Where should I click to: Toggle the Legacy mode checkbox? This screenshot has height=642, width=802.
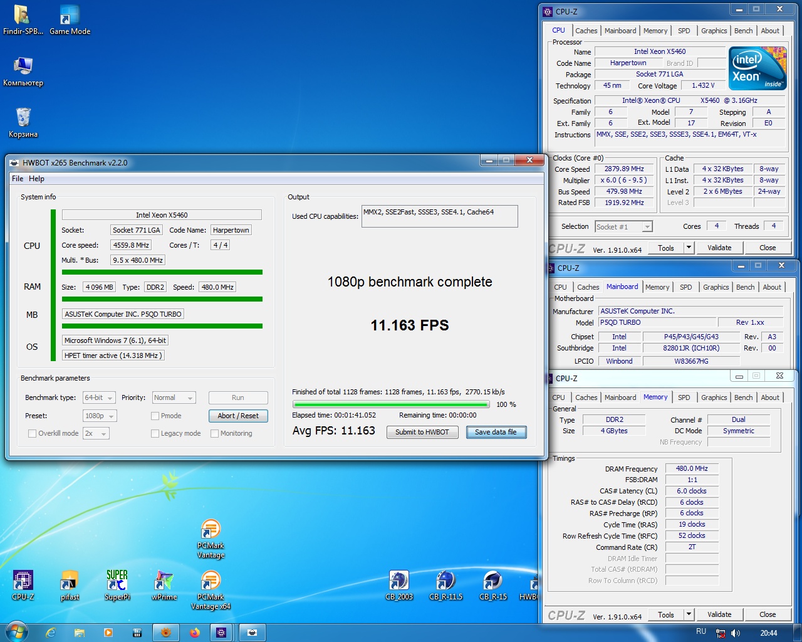pyautogui.click(x=155, y=433)
